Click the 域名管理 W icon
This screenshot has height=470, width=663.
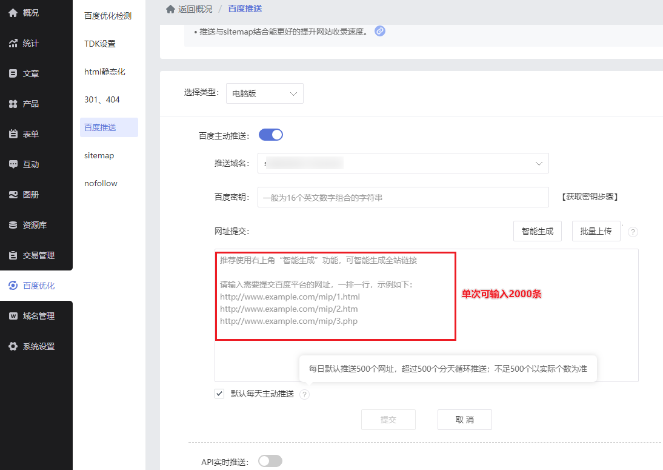point(13,316)
